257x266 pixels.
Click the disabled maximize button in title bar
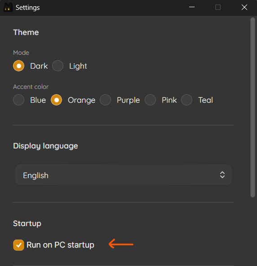click(218, 7)
